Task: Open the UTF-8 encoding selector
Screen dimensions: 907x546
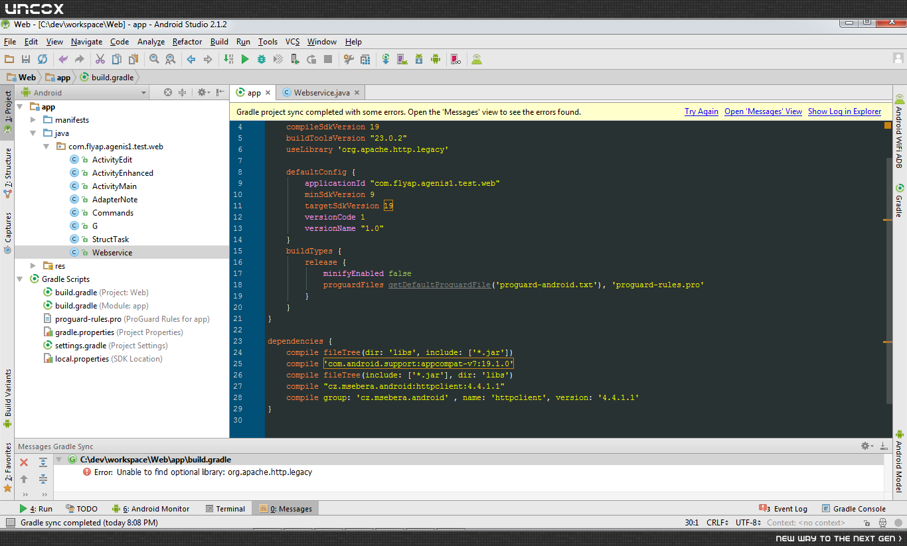Action: 749,523
